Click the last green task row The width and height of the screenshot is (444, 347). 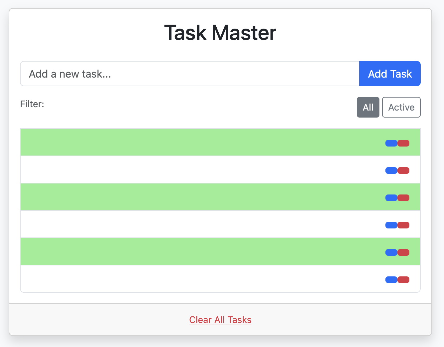tap(200, 251)
